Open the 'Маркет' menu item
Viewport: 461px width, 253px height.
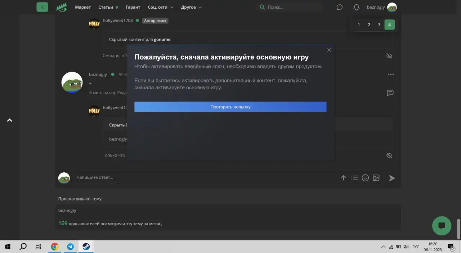tap(83, 7)
